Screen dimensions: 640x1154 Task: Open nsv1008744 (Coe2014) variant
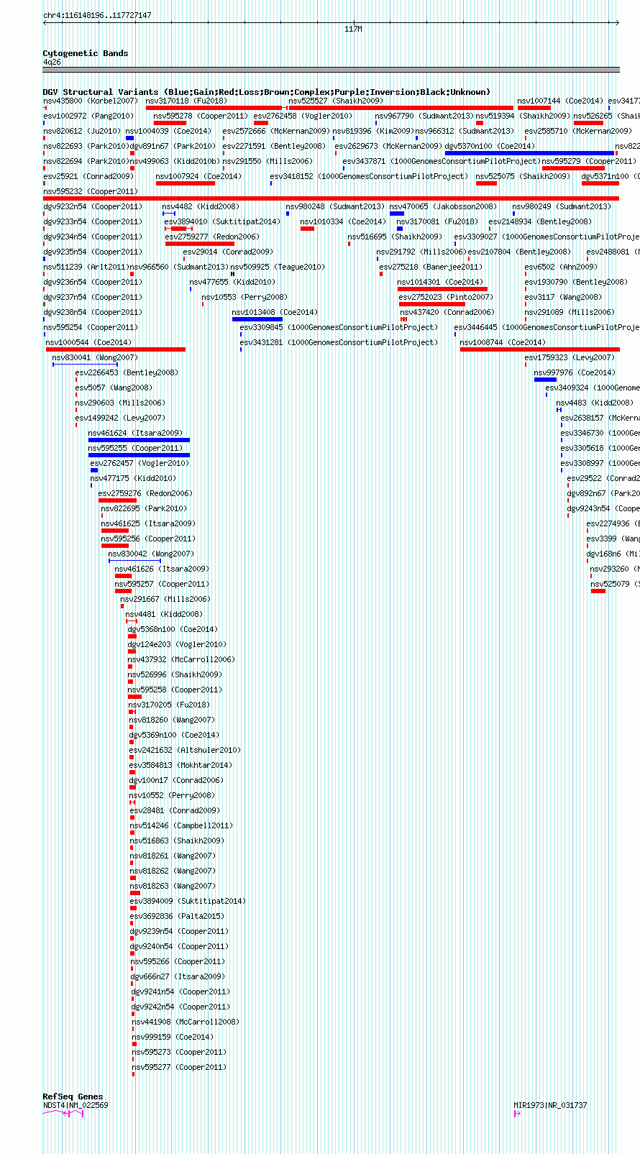503,342
